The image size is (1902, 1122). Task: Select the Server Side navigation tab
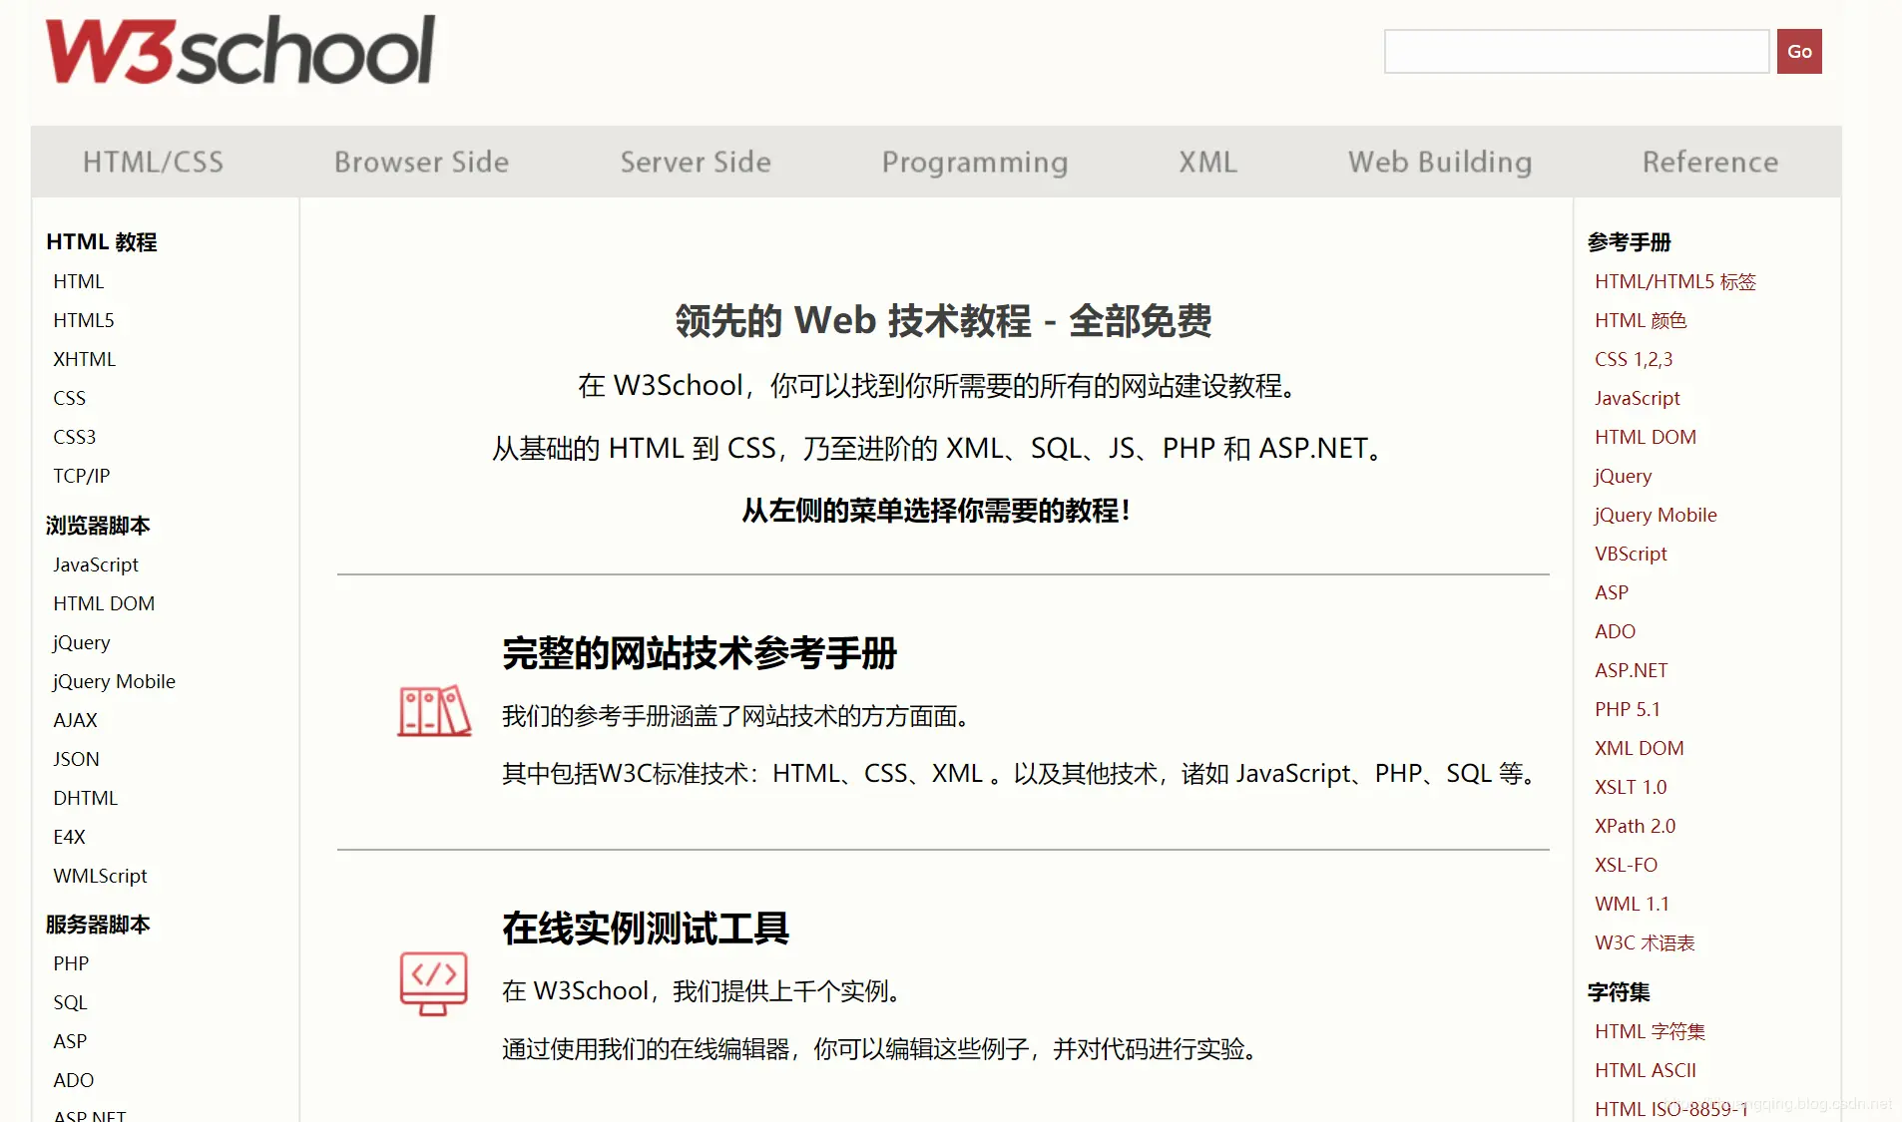point(696,162)
